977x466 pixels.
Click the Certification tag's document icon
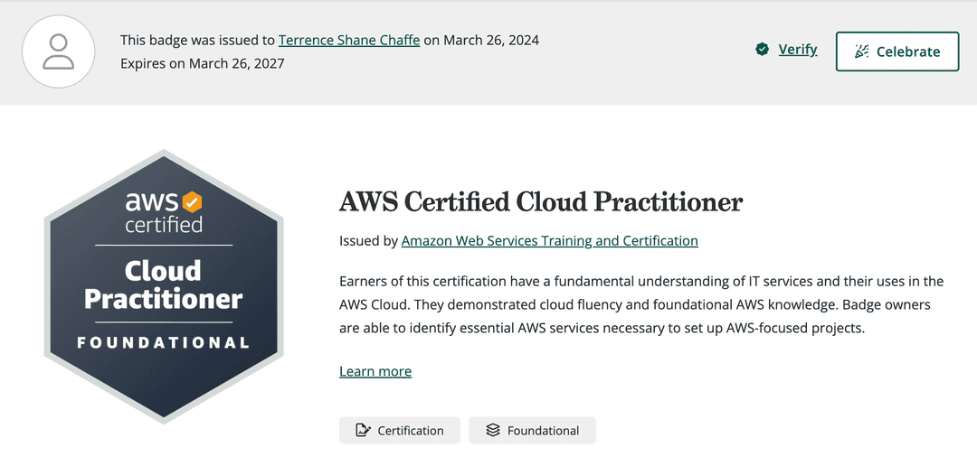[364, 431]
